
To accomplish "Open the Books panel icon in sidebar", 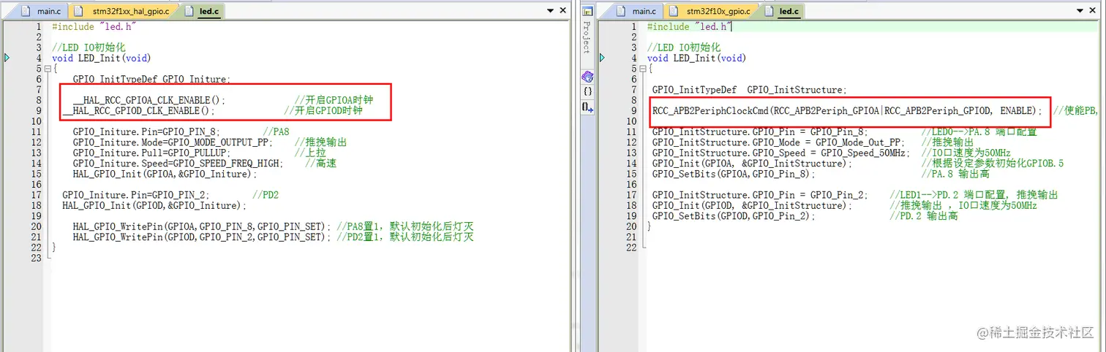I will tap(587, 77).
